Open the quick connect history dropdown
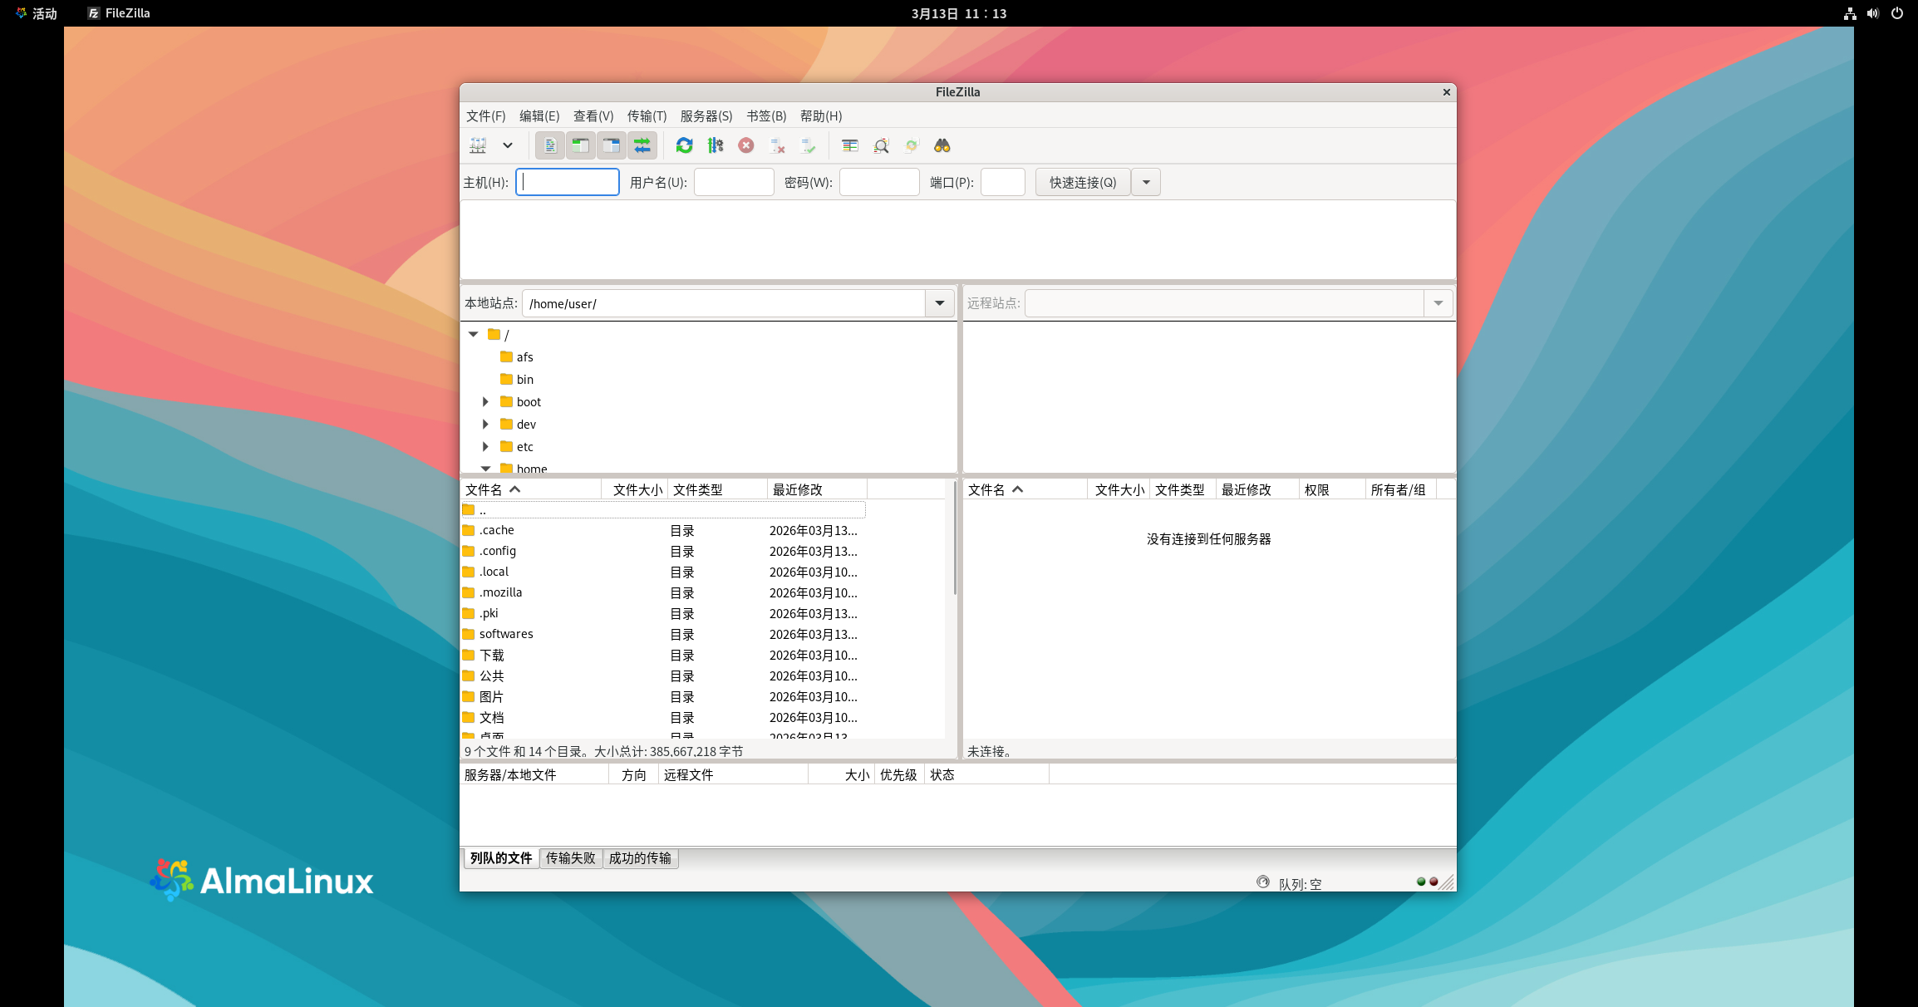Image resolution: width=1918 pixels, height=1007 pixels. pyautogui.click(x=1146, y=182)
